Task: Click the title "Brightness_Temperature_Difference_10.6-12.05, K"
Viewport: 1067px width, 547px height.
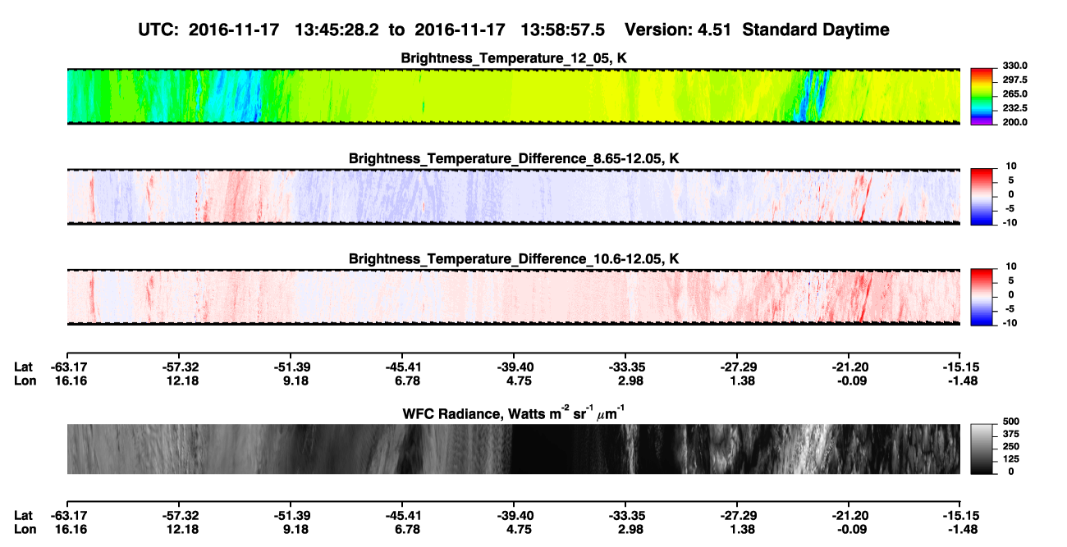Action: pos(514,259)
